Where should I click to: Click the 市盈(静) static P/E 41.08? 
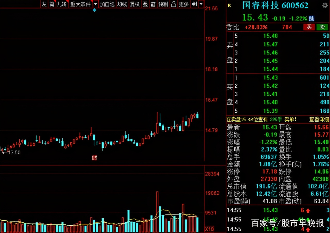270,201
